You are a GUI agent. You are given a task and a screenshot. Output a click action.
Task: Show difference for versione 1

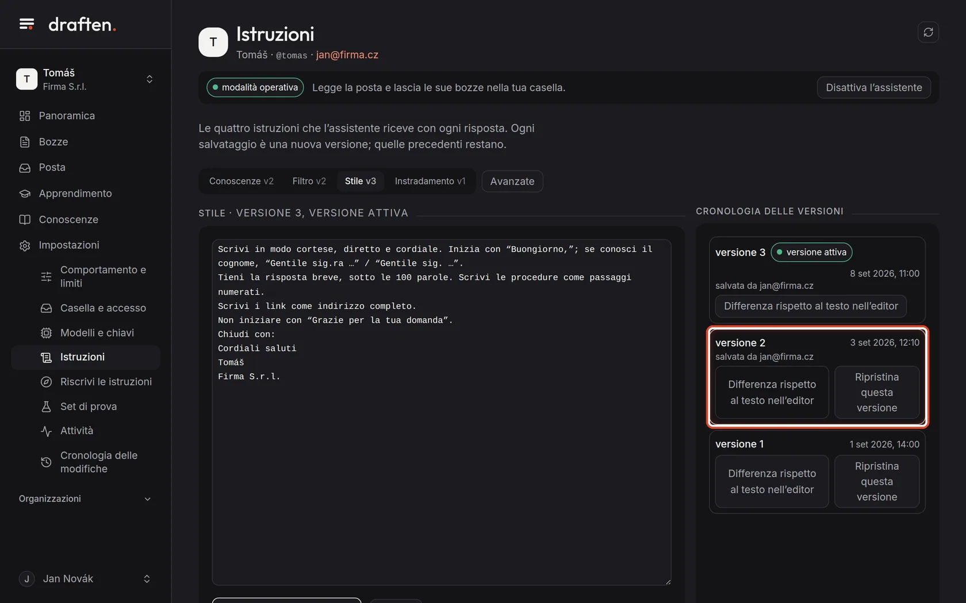[x=772, y=481]
